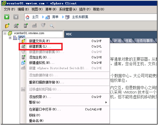Choose 新建群集(L)... from context menu
158x125 pixels.
pyautogui.click(x=65, y=46)
